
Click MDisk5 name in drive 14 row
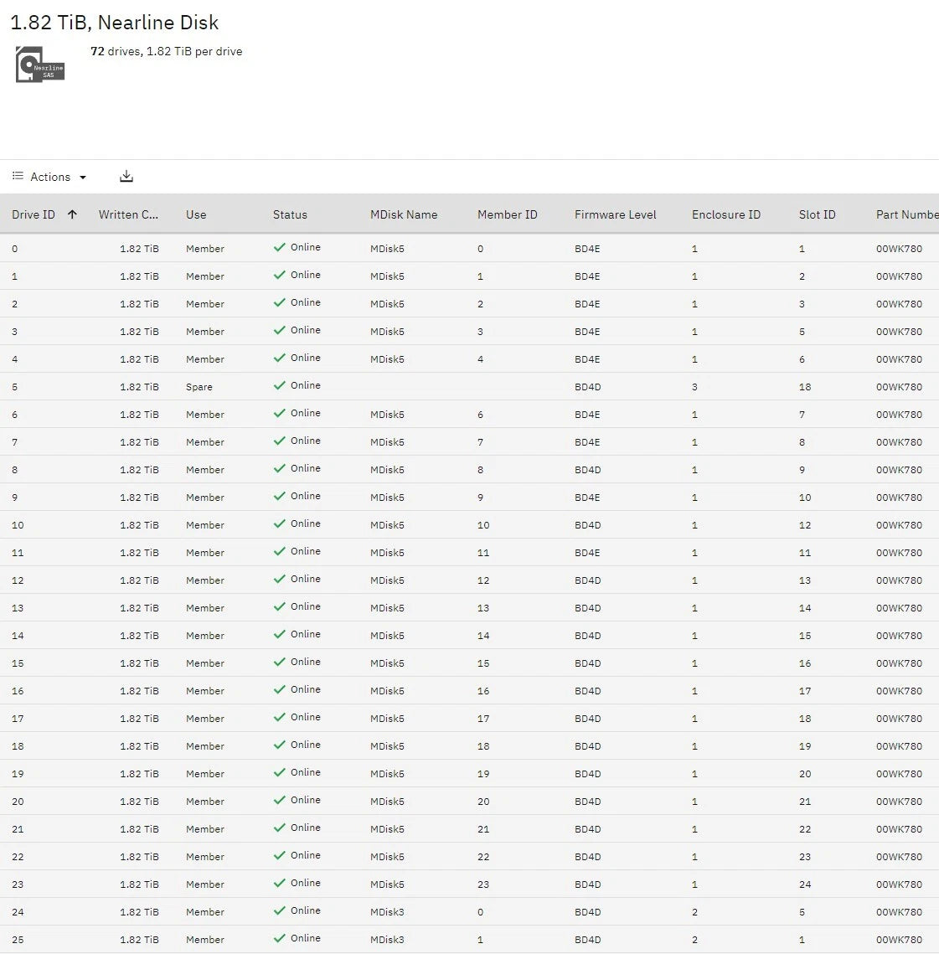point(387,636)
